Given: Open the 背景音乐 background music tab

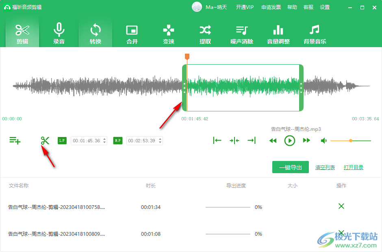Looking at the screenshot, I should 315,34.
